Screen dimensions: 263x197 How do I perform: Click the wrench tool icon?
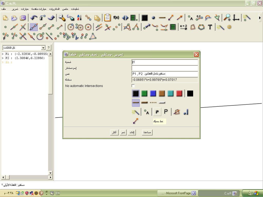62,18
